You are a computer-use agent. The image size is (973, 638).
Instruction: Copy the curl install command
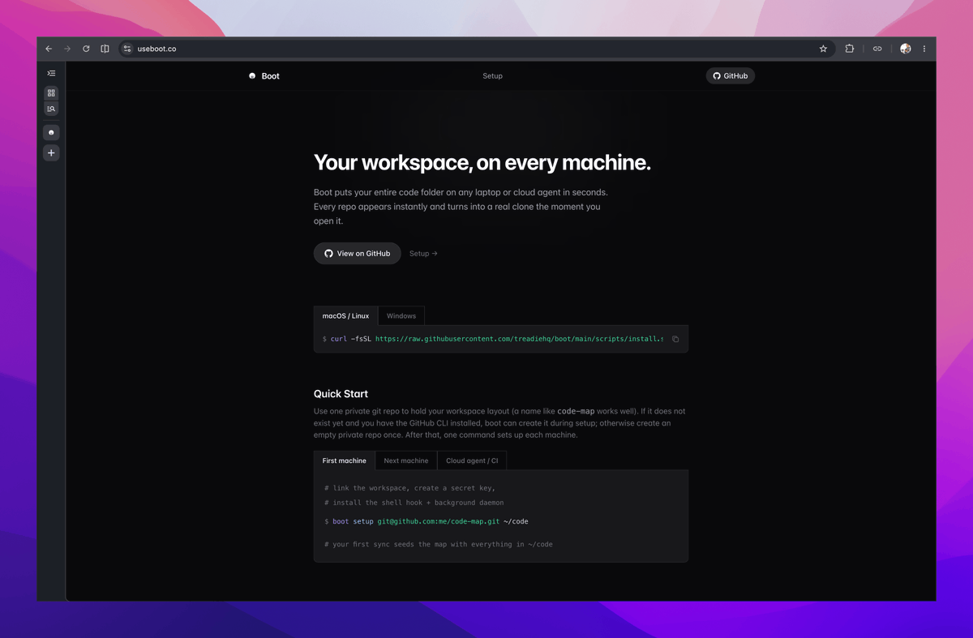(x=675, y=339)
